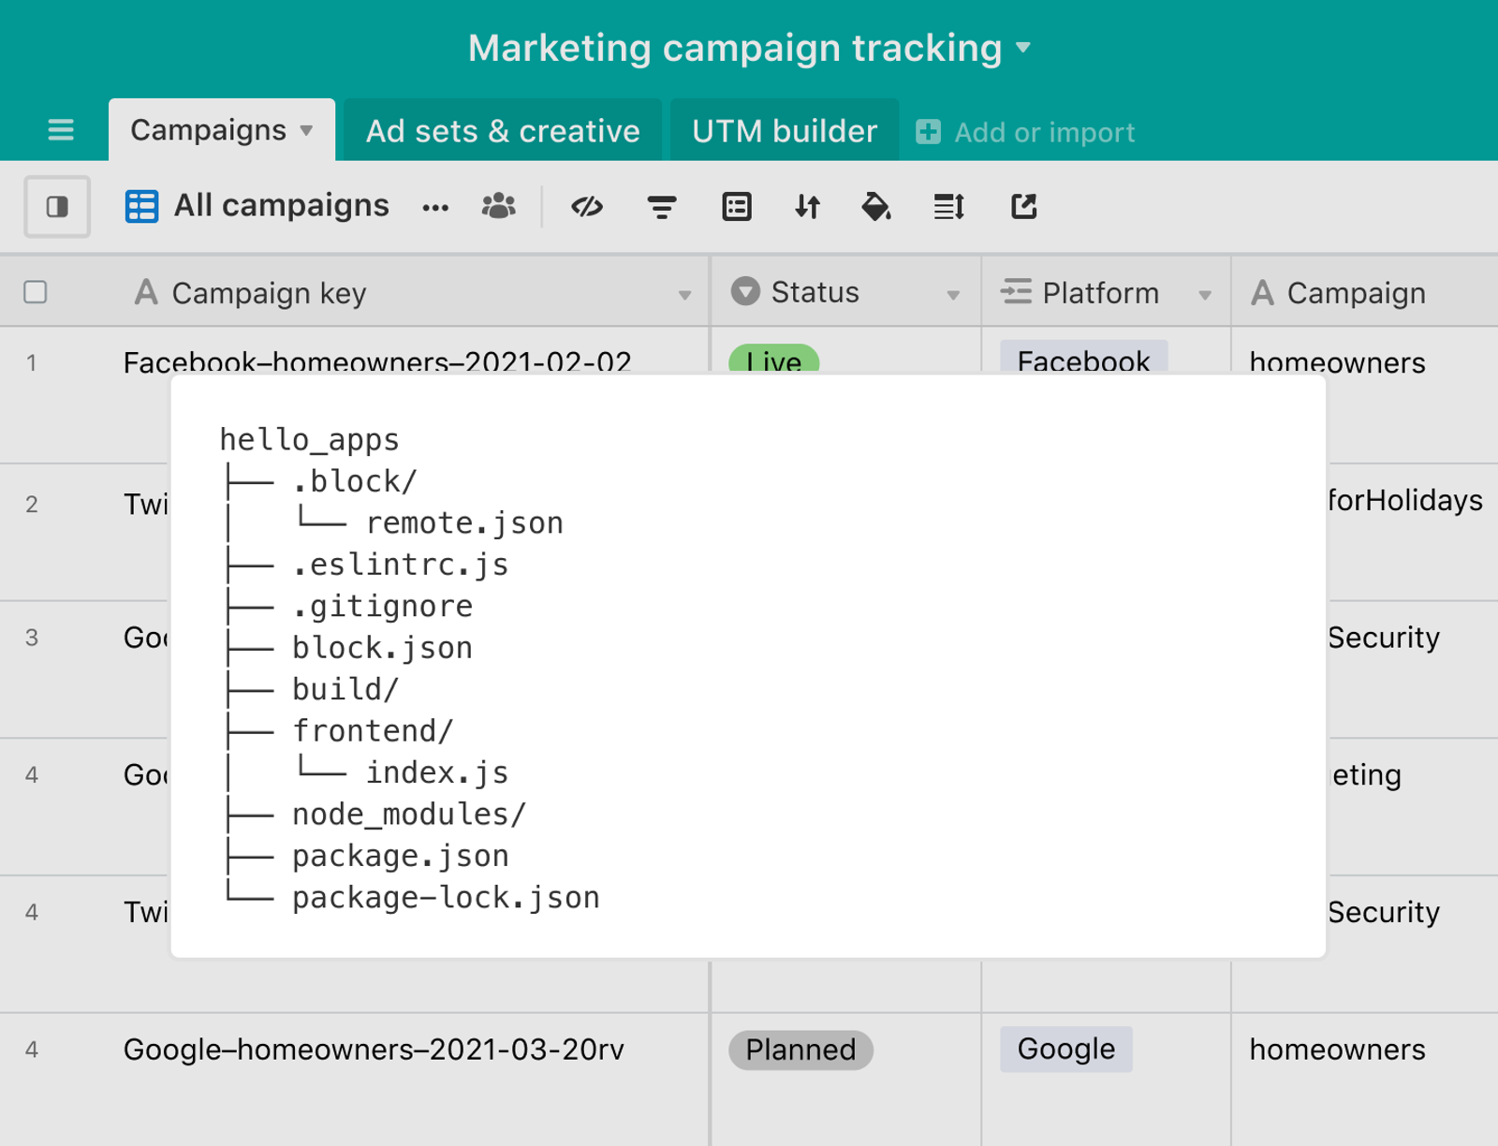Select Facebook–homeowners–2021-02-02 cell
The image size is (1498, 1146).
pyautogui.click(x=377, y=360)
